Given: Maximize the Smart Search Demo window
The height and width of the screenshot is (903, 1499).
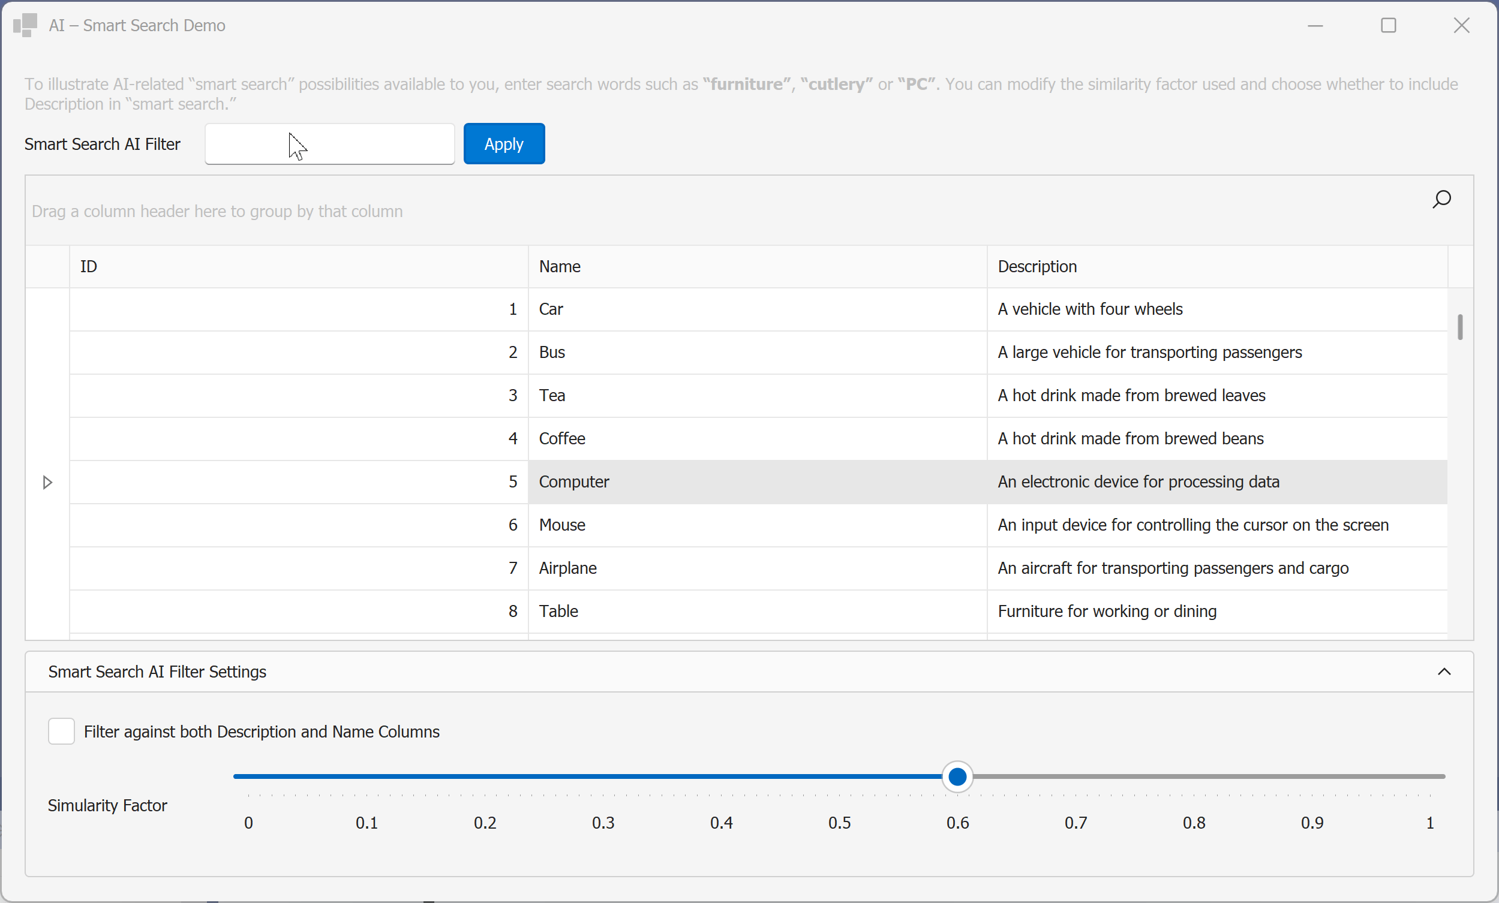Looking at the screenshot, I should coord(1388,25).
